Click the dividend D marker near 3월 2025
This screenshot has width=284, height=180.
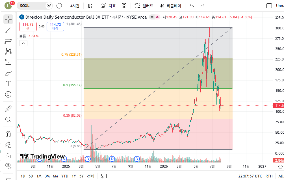pyautogui.click(x=88, y=159)
